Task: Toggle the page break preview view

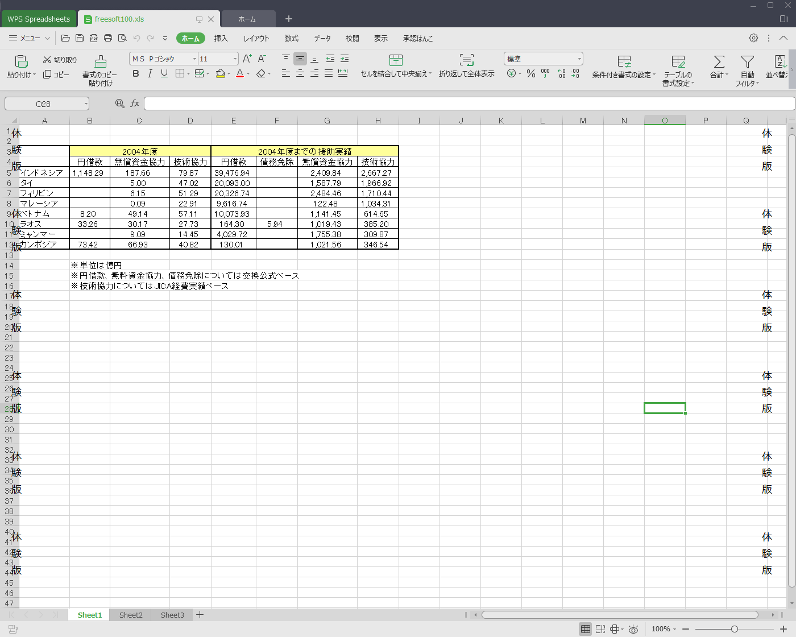Action: point(600,628)
